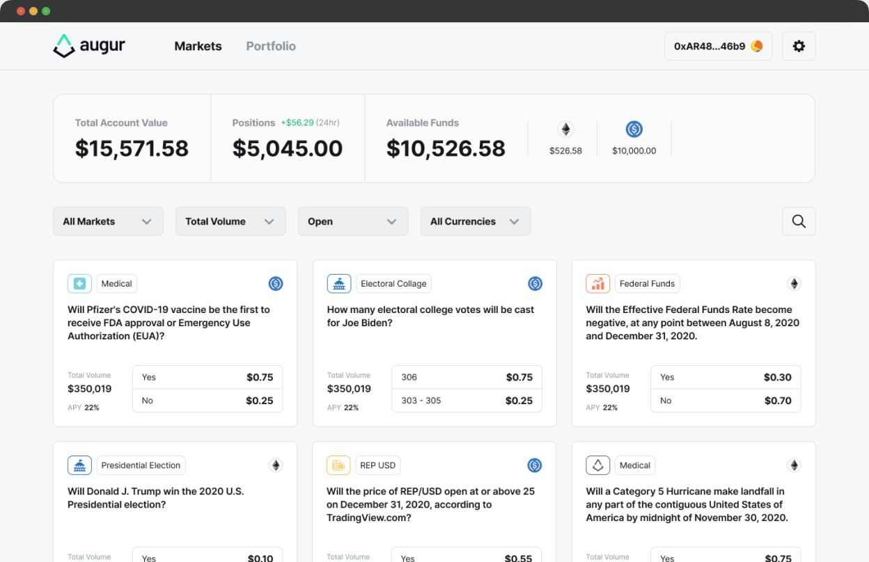Click the red macOS close window button
This screenshot has width=869, height=562.
point(21,11)
